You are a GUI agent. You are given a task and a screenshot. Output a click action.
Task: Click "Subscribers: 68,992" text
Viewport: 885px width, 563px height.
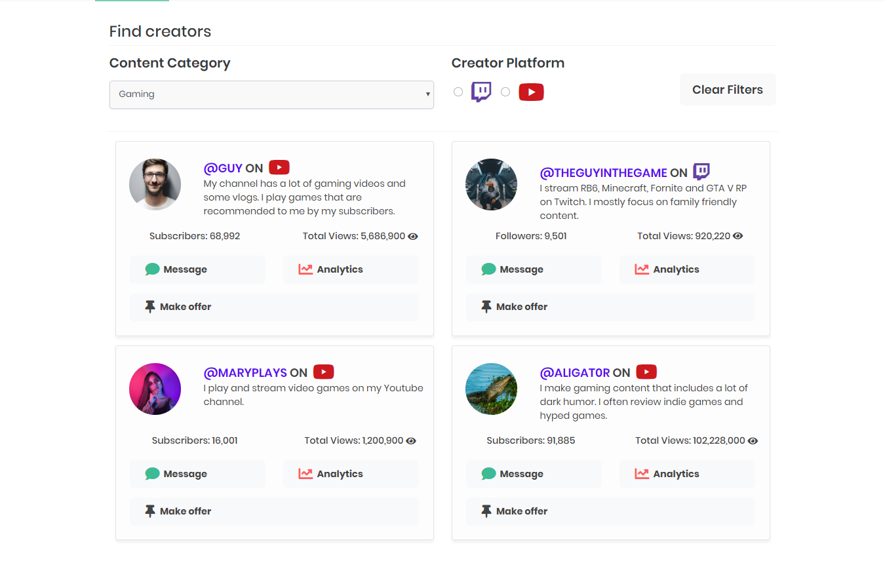pos(195,236)
